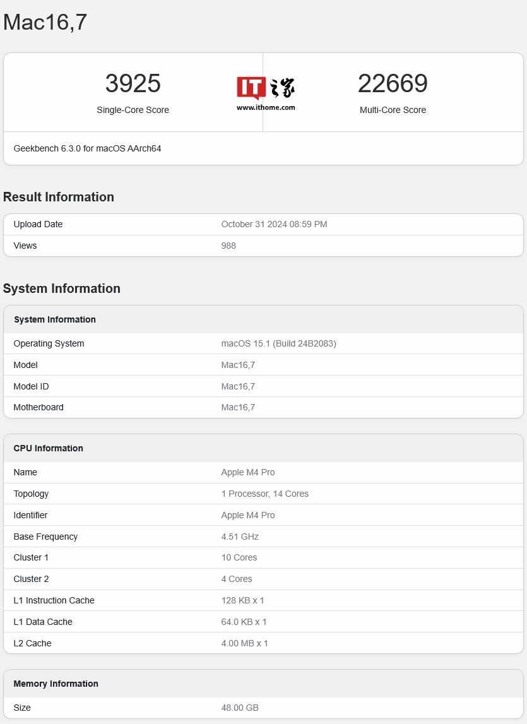This screenshot has height=724, width=527.
Task: Click the October 31 2024 upload date value
Action: pyautogui.click(x=274, y=224)
